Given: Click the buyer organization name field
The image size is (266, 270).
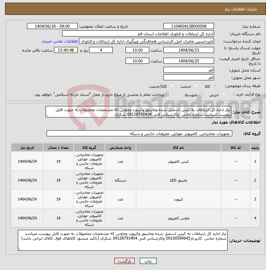Looking at the screenshot, I should click(138, 33).
